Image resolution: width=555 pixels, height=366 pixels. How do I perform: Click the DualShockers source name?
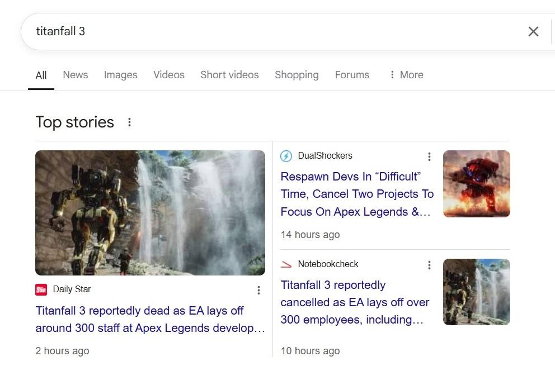325,155
